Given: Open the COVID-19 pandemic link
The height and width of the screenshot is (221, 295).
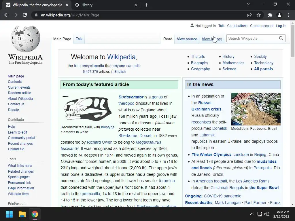Looking at the screenshot, I should coord(222,196).
